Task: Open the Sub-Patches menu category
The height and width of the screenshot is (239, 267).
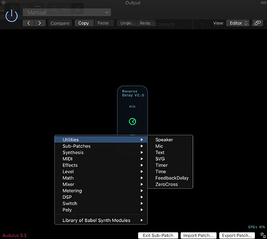Action: coord(101,146)
